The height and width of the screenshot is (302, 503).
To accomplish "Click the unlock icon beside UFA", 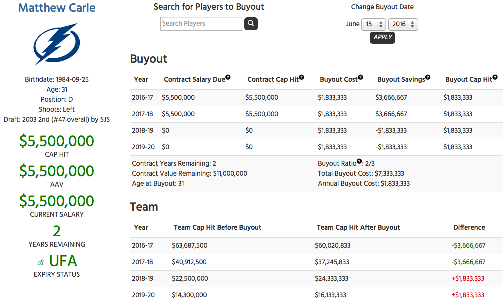I will (40, 263).
